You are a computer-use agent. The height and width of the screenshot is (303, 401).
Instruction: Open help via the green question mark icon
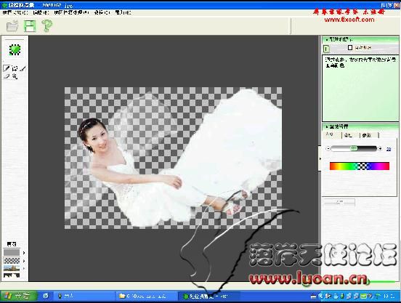pyautogui.click(x=47, y=26)
